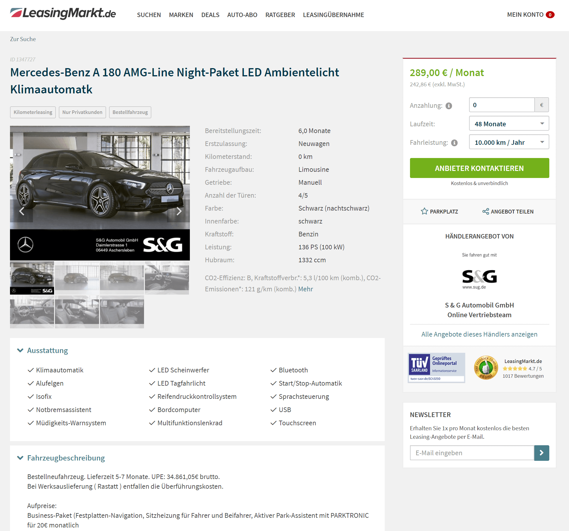Click the Multifunktionslenkrad feature text
Viewport: 569px width, 531px height.
point(190,423)
